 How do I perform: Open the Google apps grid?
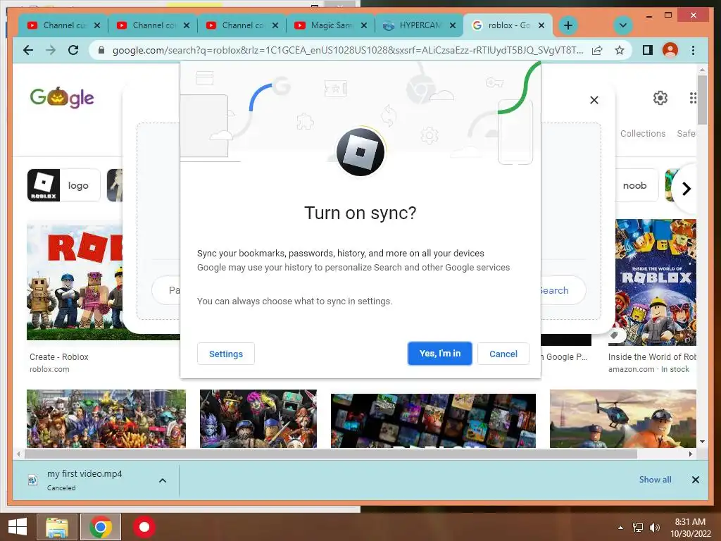coord(693,97)
